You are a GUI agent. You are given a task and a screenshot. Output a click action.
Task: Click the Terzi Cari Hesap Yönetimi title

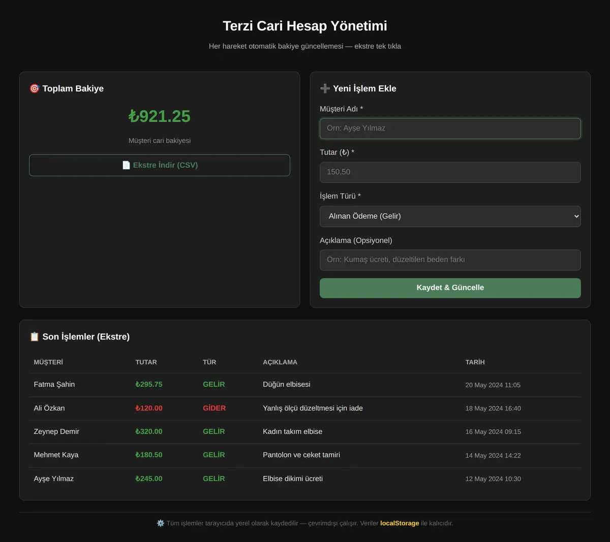305,26
